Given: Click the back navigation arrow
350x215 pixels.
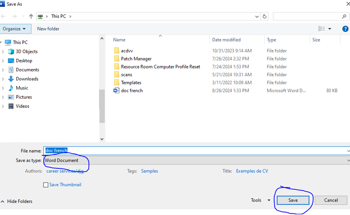Looking at the screenshot, I should click(4, 16).
